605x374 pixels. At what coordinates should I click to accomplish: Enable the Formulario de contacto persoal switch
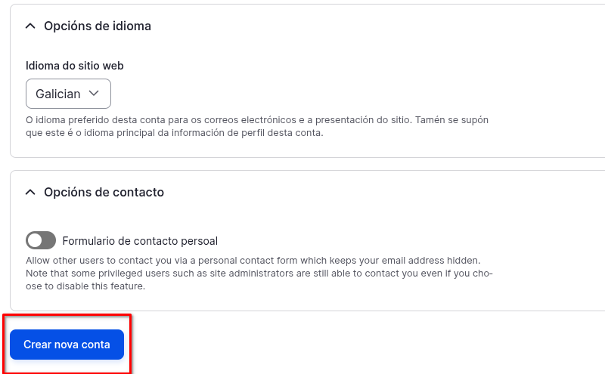point(41,241)
